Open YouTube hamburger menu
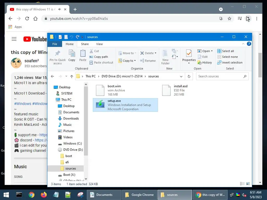 [14, 39]
